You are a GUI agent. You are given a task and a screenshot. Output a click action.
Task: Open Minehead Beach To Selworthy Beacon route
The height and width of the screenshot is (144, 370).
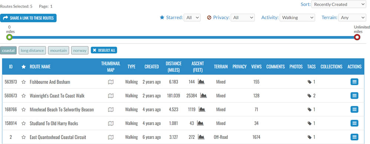[62, 109]
